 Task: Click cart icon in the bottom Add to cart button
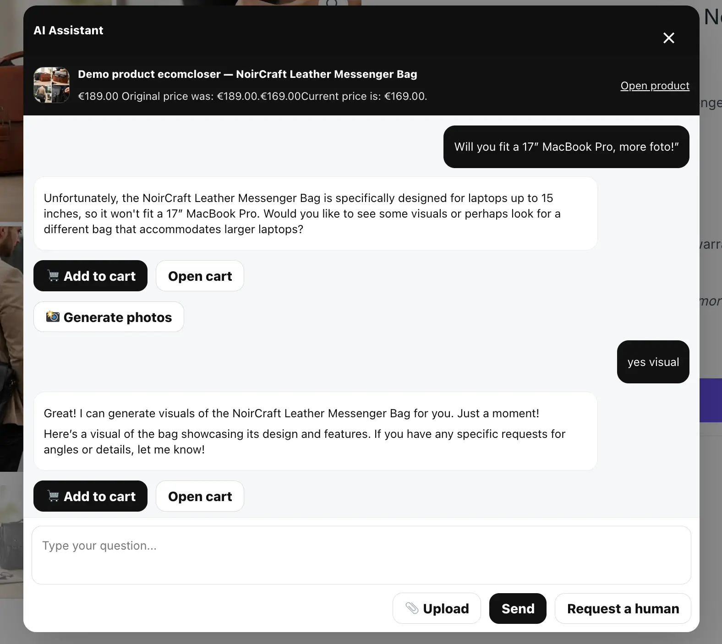point(54,497)
